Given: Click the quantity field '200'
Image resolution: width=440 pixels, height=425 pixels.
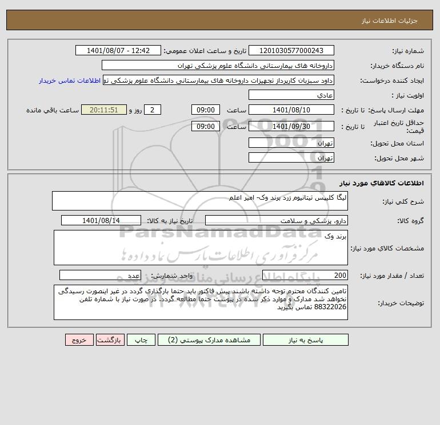Looking at the screenshot, I should [x=305, y=275].
